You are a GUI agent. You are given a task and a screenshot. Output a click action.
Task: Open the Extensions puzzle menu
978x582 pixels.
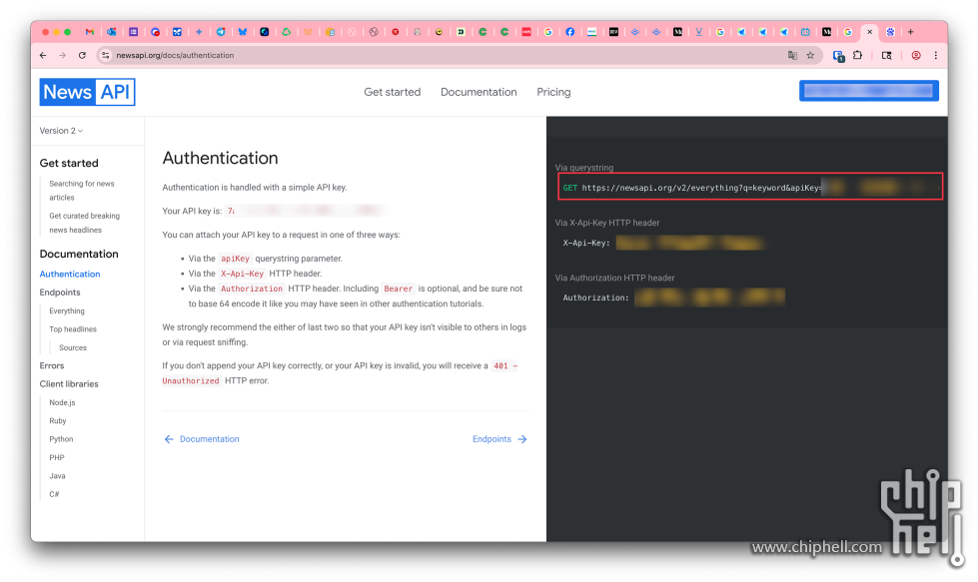click(x=857, y=56)
